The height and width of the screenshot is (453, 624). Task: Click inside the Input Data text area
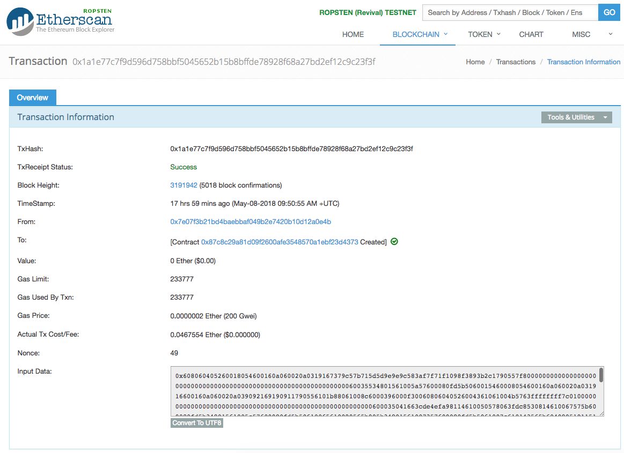click(x=384, y=391)
